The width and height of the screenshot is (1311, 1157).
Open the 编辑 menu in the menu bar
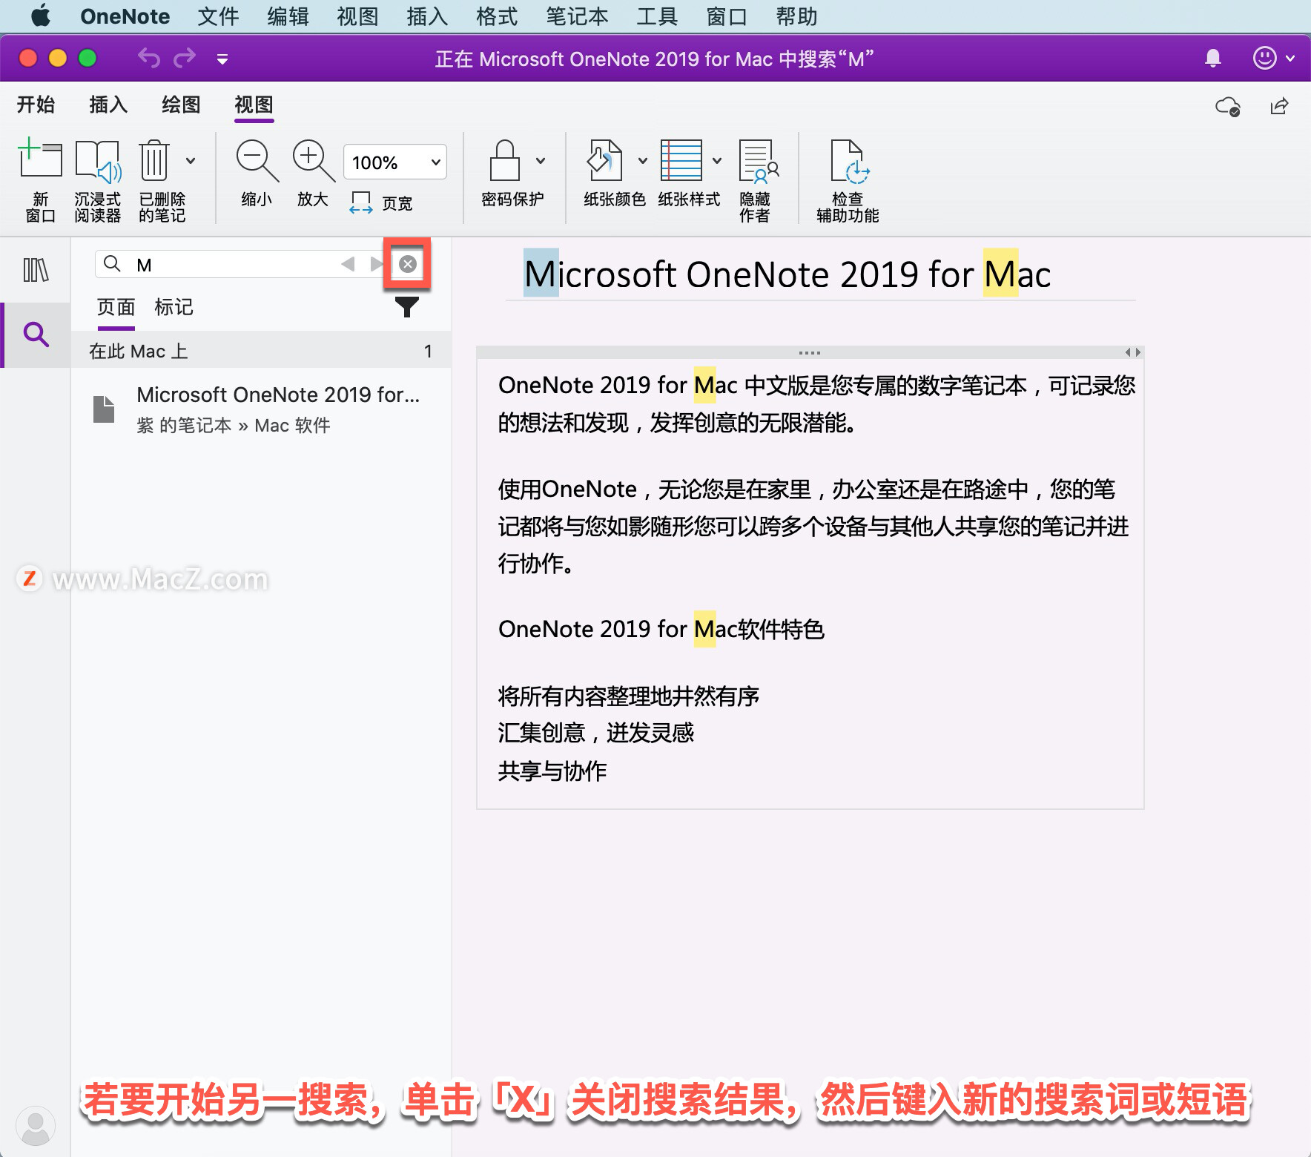288,16
